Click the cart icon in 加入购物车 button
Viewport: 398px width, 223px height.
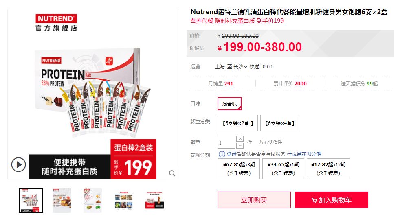point(314,201)
